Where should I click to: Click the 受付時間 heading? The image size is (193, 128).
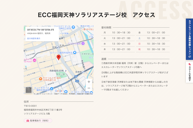coord(106,28)
